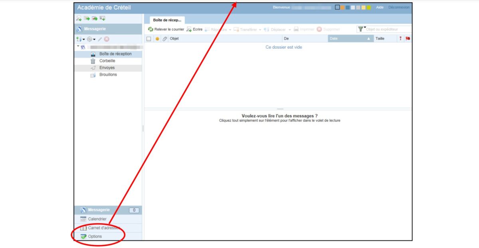The image size is (479, 248).
Task: Click the Aide help link
Action: pyautogui.click(x=380, y=7)
